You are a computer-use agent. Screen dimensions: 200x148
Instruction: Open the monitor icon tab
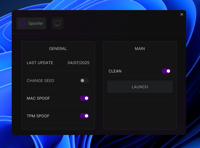tap(57, 23)
